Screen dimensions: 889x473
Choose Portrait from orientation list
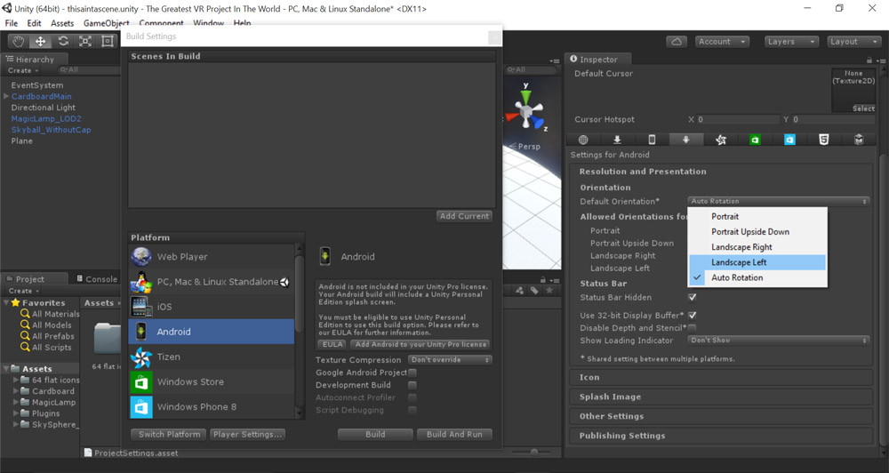[757, 216]
